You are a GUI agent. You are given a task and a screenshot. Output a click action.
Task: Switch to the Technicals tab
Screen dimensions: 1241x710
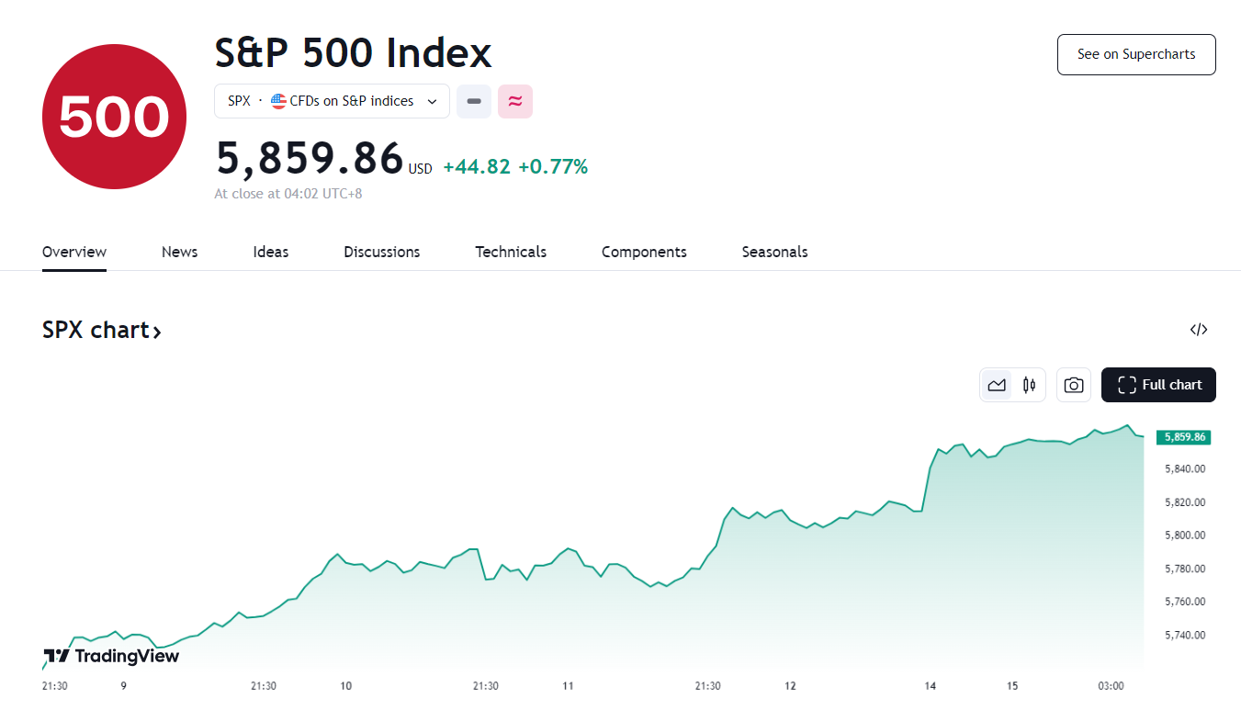coord(511,252)
